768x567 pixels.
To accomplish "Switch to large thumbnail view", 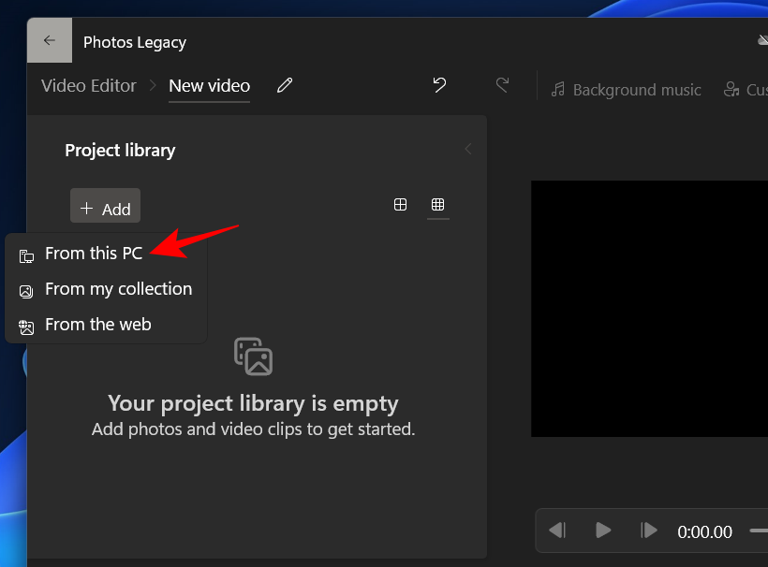I will [401, 205].
